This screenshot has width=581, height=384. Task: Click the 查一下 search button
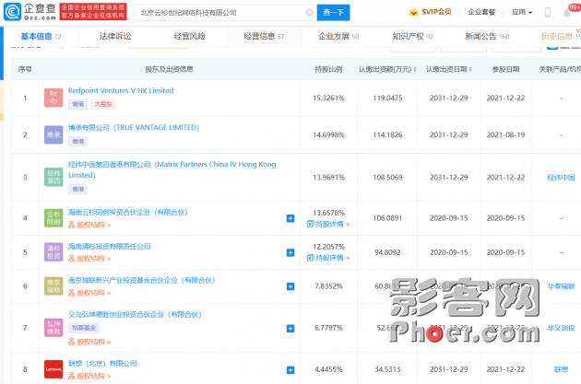334,13
